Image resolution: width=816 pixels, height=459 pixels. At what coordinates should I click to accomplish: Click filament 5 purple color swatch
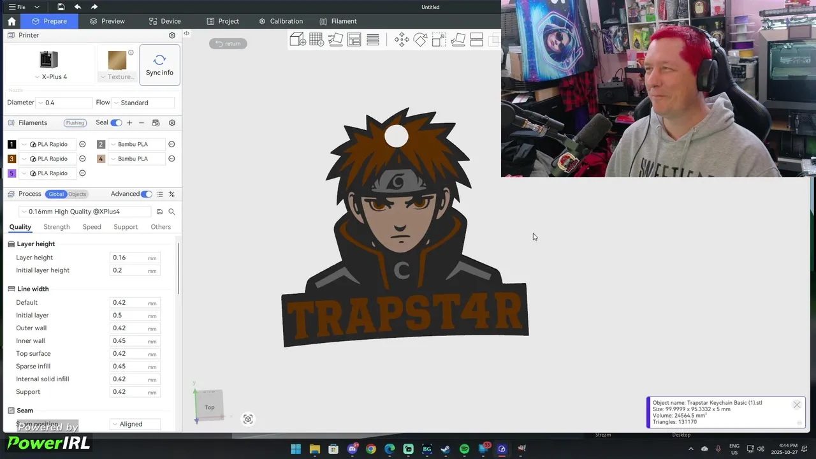point(11,173)
